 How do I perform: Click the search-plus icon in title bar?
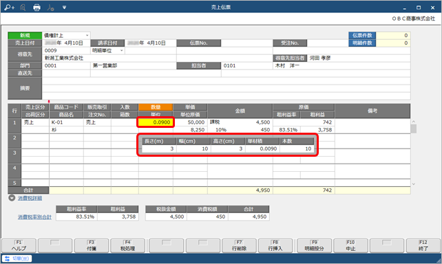click(10, 8)
